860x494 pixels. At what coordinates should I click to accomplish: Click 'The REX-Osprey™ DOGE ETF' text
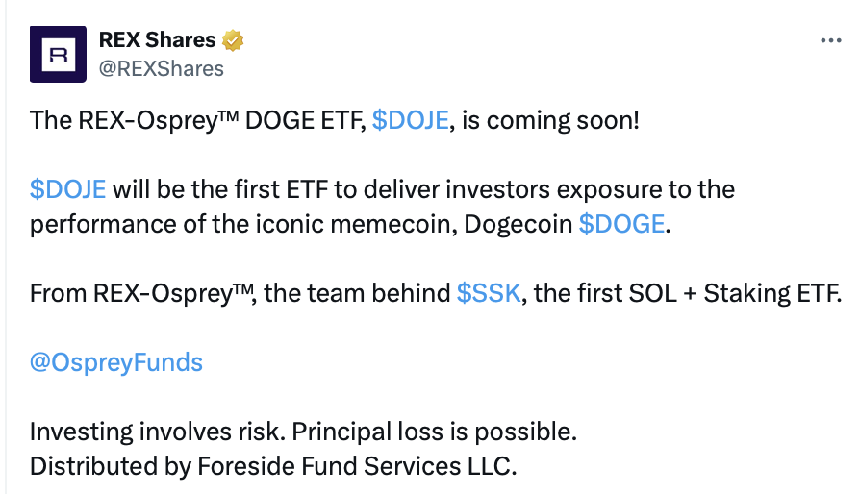click(x=197, y=120)
